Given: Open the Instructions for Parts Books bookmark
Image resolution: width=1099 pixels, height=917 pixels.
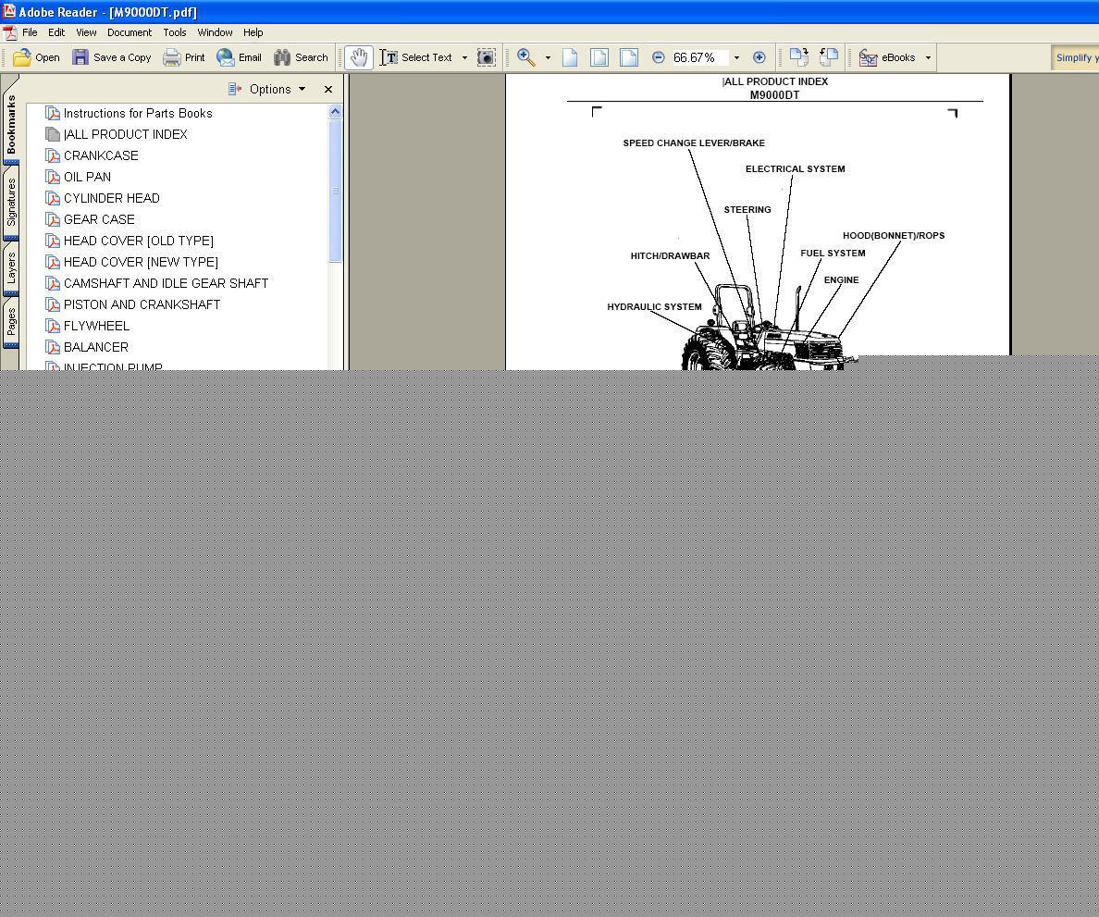Looking at the screenshot, I should coord(137,113).
